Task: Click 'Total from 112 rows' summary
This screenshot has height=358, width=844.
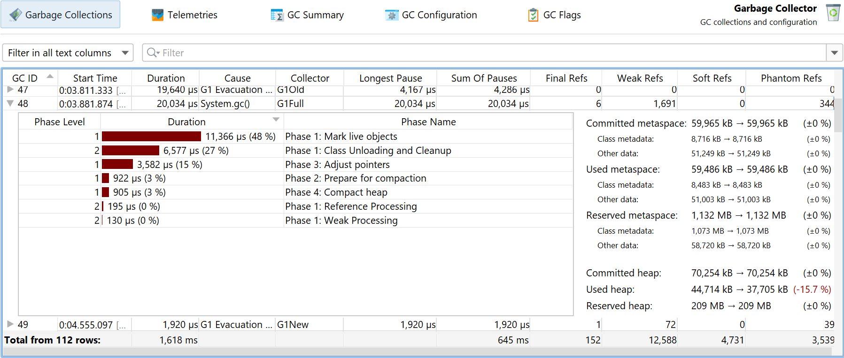Action: (x=53, y=340)
